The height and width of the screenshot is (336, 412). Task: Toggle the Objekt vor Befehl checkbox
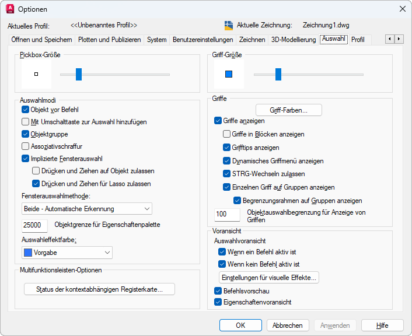(x=26, y=110)
